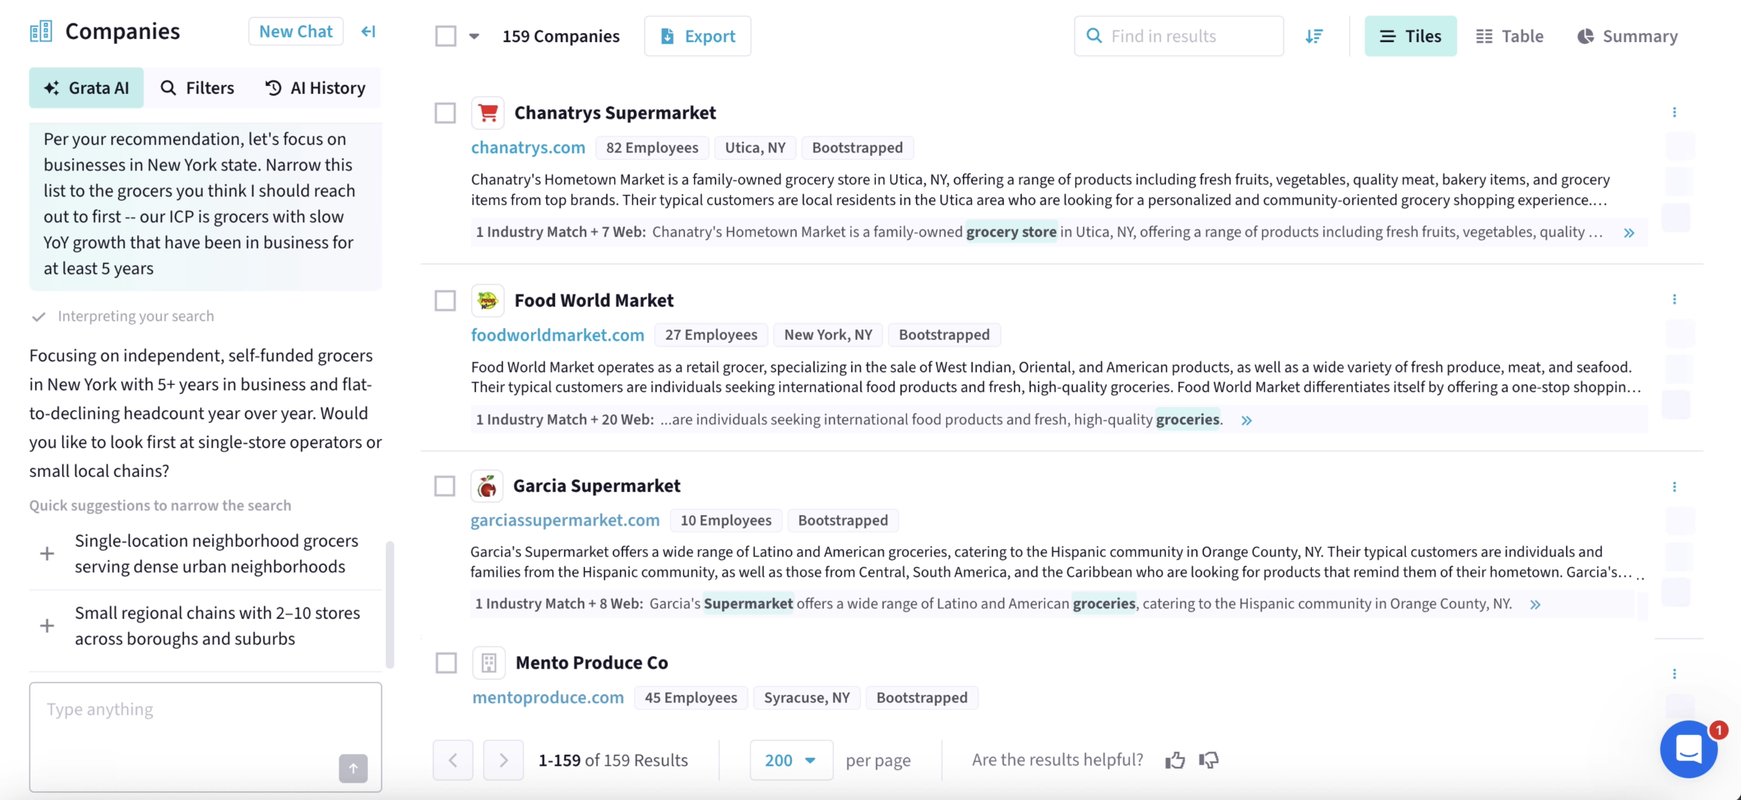1741x800 pixels.
Task: Check the Garcia Supermarket row checkbox
Action: coord(445,485)
